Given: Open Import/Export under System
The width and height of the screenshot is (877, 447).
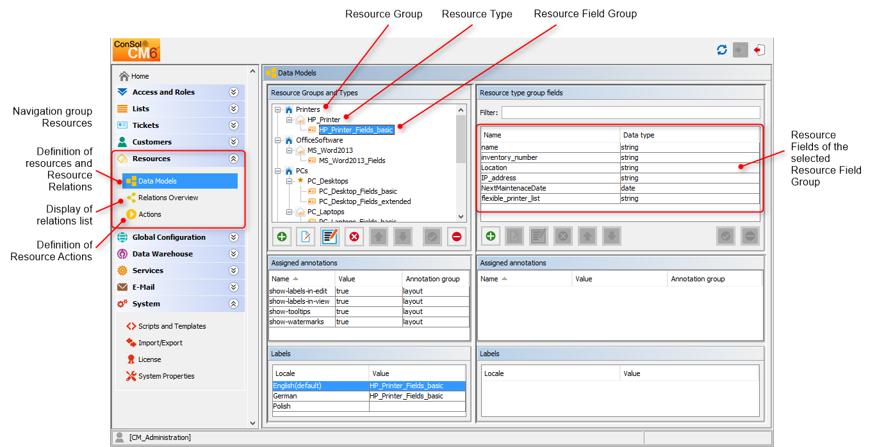Looking at the screenshot, I should click(x=161, y=343).
